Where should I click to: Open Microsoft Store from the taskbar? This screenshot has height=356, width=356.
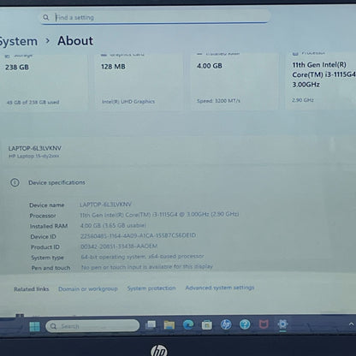point(207,324)
